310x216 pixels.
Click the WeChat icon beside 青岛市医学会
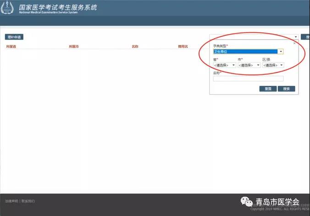pos(248,202)
